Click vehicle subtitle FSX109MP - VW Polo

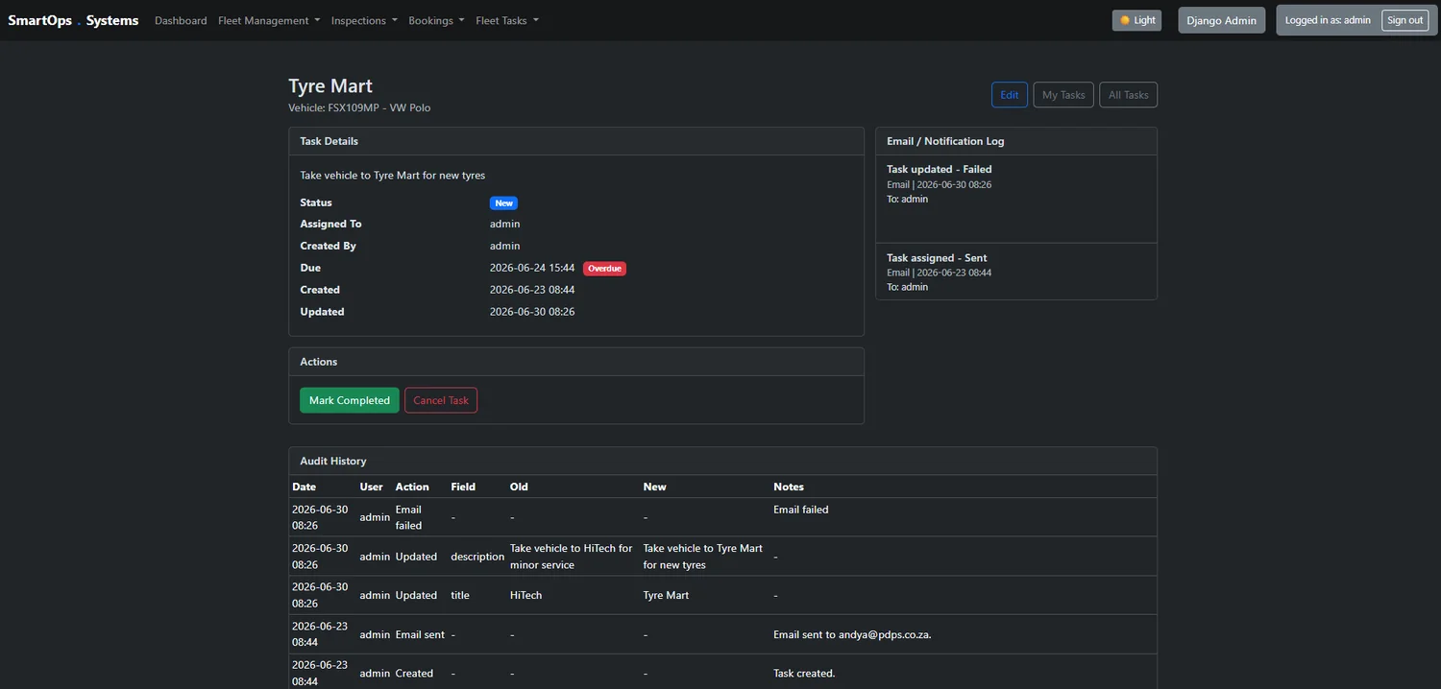click(x=359, y=107)
